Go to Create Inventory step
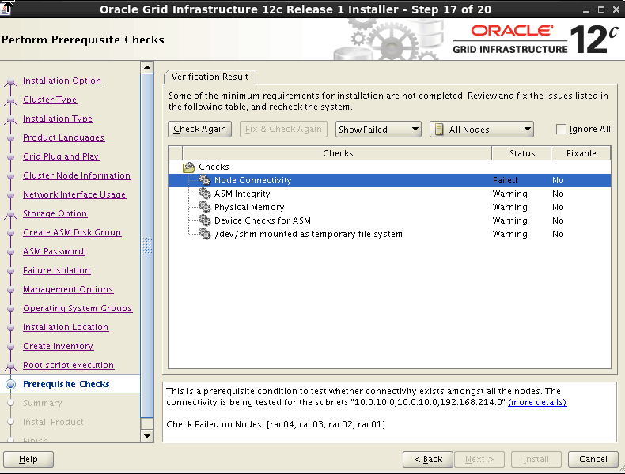 (x=59, y=346)
